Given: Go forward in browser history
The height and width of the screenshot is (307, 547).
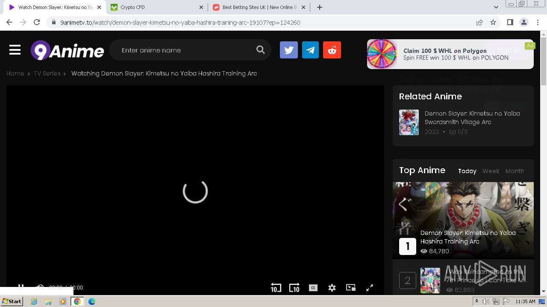Looking at the screenshot, I should [x=23, y=22].
